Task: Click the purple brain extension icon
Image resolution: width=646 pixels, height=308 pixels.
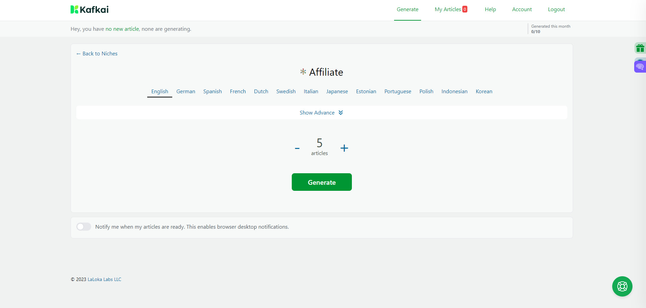Action: point(640,66)
